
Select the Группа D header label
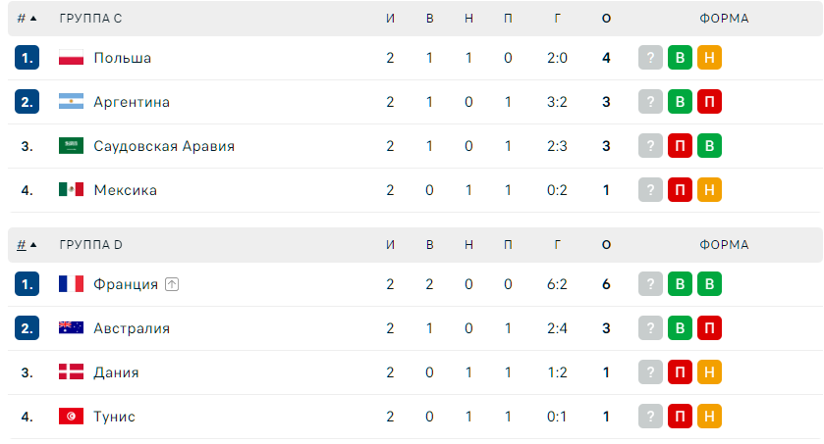[91, 245]
